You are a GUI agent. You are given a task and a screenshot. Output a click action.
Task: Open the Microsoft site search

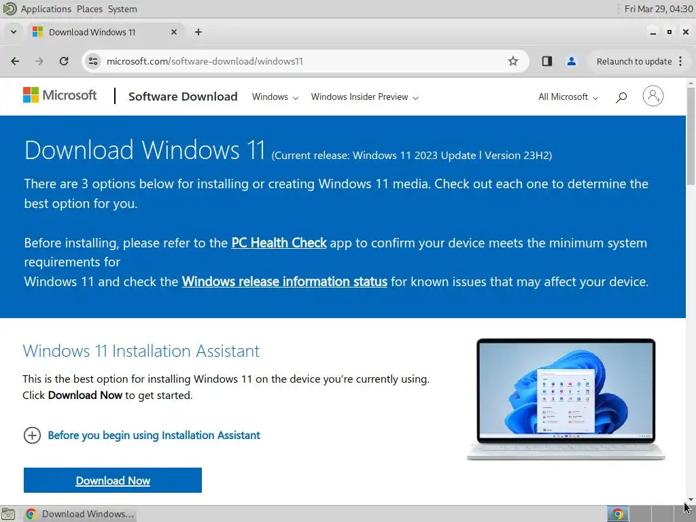pos(621,97)
